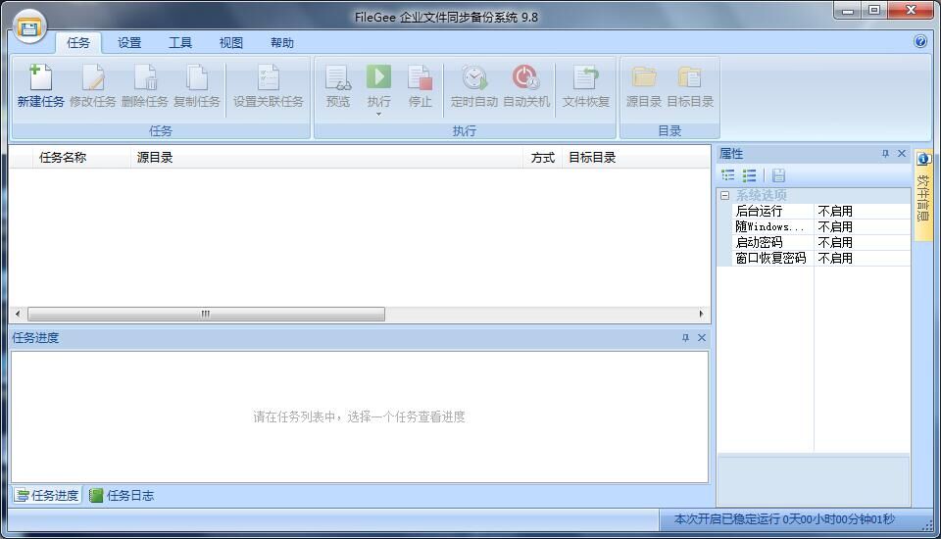
Task: Click the 预览 (Preview) icon
Action: click(x=338, y=77)
